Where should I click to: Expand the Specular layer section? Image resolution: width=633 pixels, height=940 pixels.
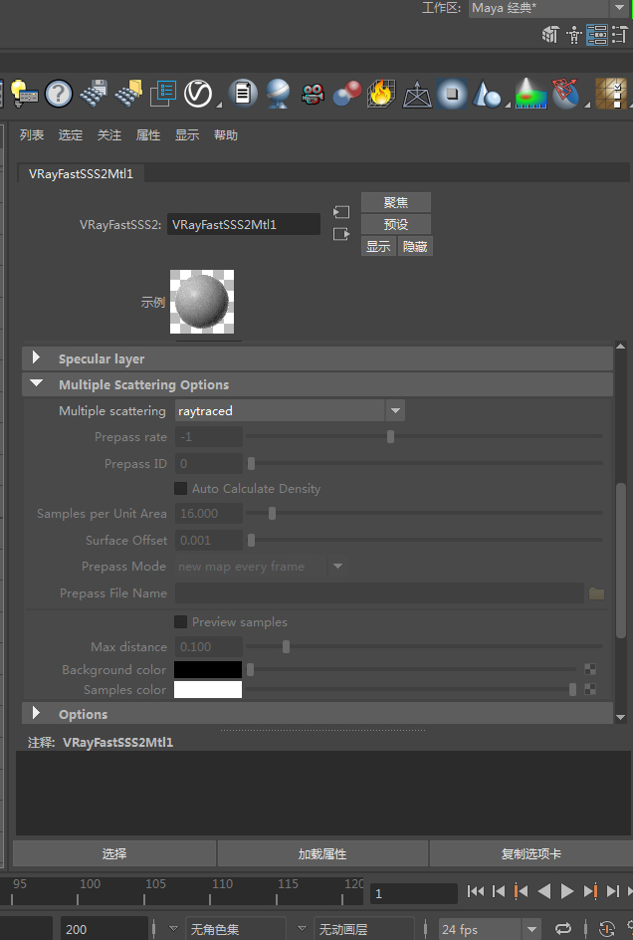tap(317, 358)
